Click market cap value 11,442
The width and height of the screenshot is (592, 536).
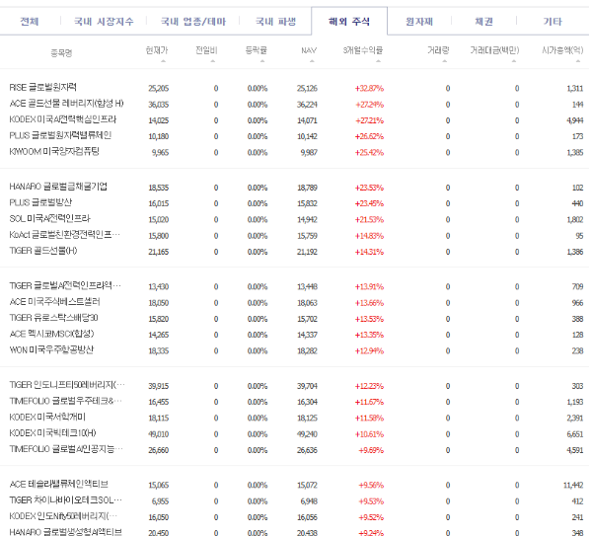pyautogui.click(x=573, y=485)
